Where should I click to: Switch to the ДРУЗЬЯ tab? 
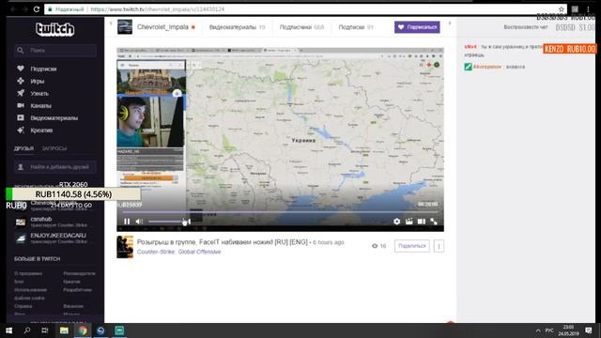point(23,148)
